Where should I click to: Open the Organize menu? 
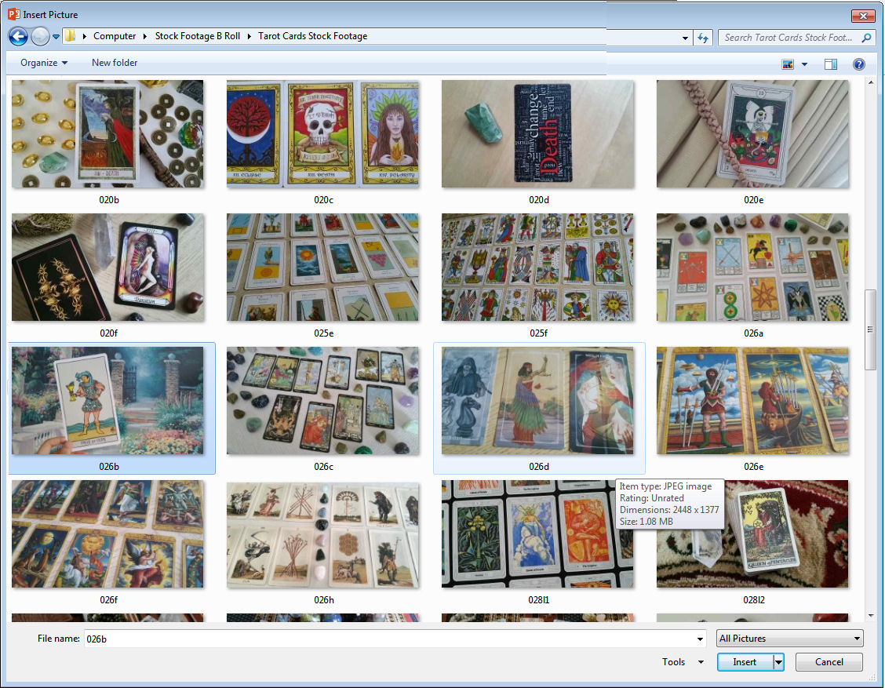click(x=44, y=63)
